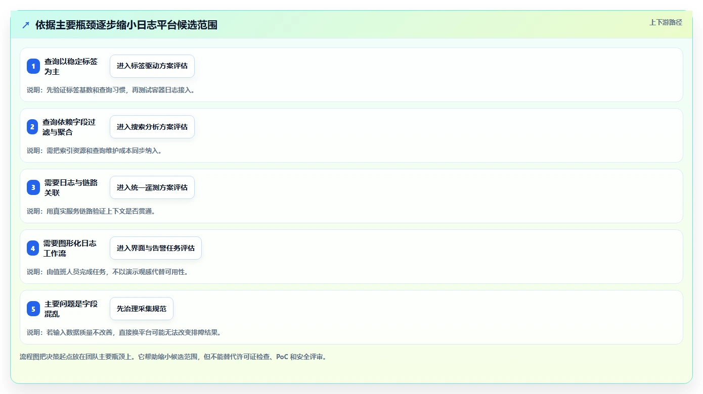This screenshot has height=394, width=703.
Task: Select the condition text 需要日志与链路关联
Action: coord(71,187)
